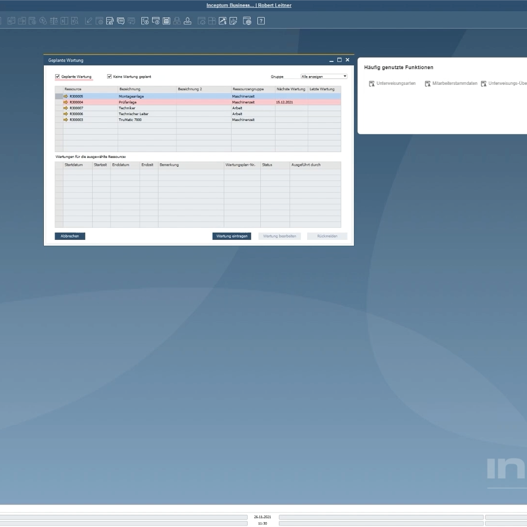Image resolution: width=527 pixels, height=527 pixels.
Task: Sort by the Ressourcengruppe column header
Action: (x=253, y=89)
